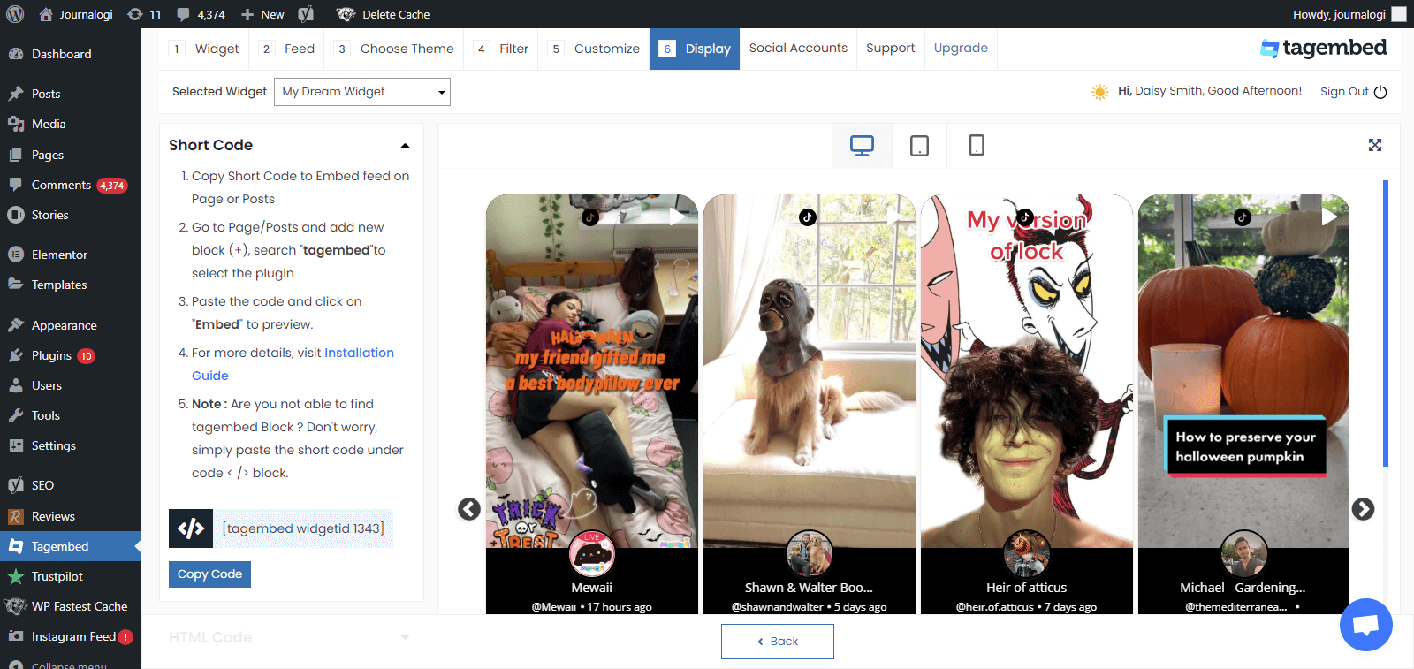Viewport: 1414px width, 669px height.
Task: Open Howdy, journalogi account menu
Action: coord(1349,14)
